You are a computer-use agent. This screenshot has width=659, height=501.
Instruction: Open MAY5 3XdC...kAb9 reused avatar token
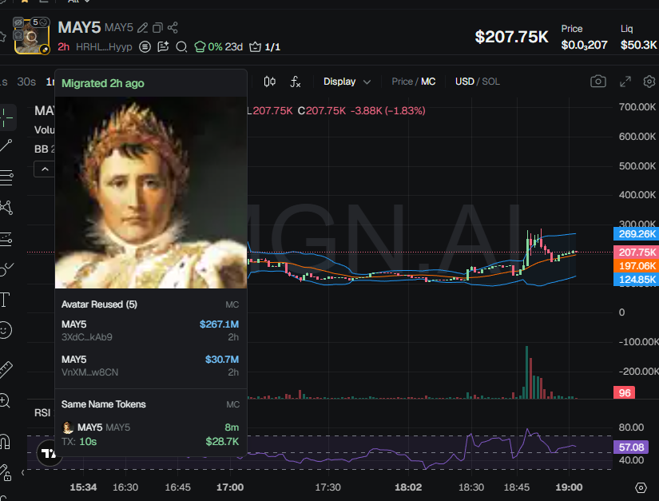(x=150, y=330)
